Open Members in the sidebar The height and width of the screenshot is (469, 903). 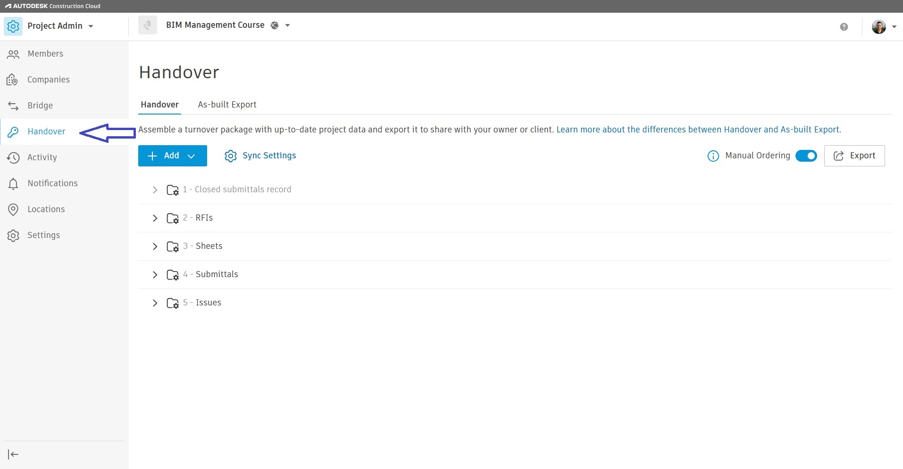click(x=45, y=54)
